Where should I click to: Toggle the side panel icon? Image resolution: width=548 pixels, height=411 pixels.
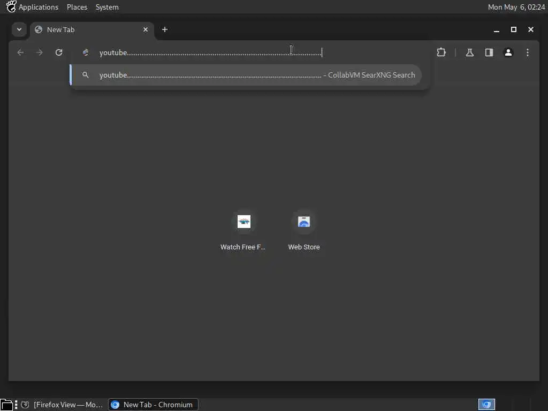tap(489, 52)
